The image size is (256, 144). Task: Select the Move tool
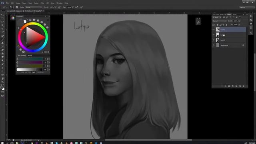[2, 15]
